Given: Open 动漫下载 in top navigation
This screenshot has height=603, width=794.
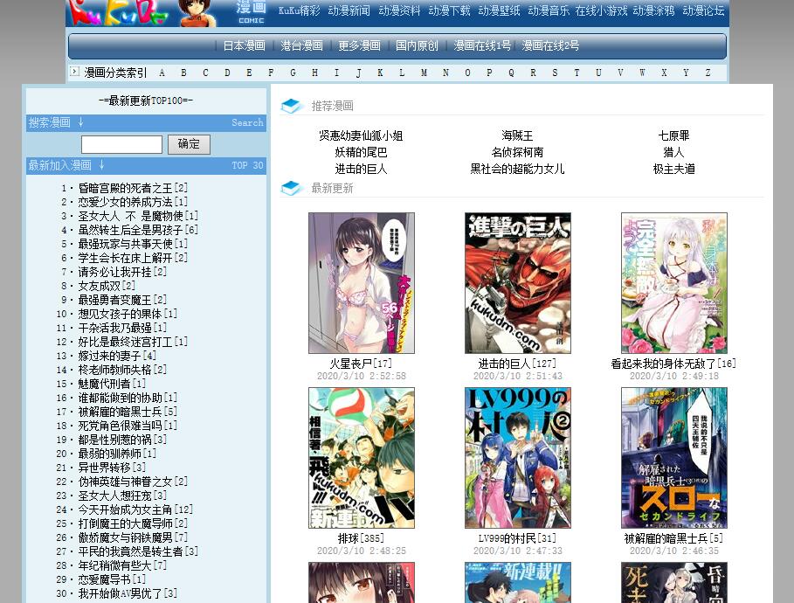Looking at the screenshot, I should (x=449, y=10).
